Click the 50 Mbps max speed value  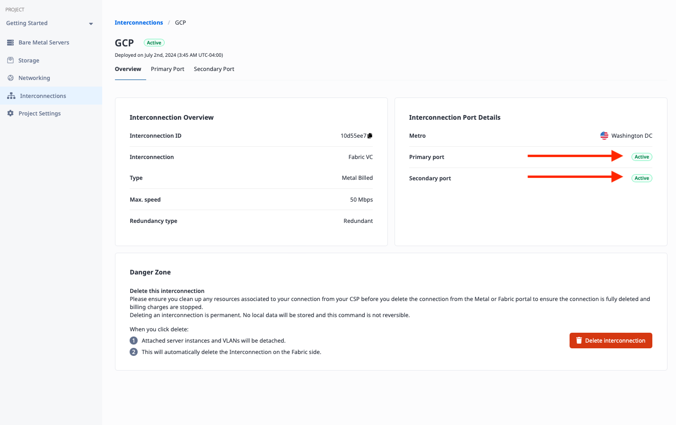(361, 200)
